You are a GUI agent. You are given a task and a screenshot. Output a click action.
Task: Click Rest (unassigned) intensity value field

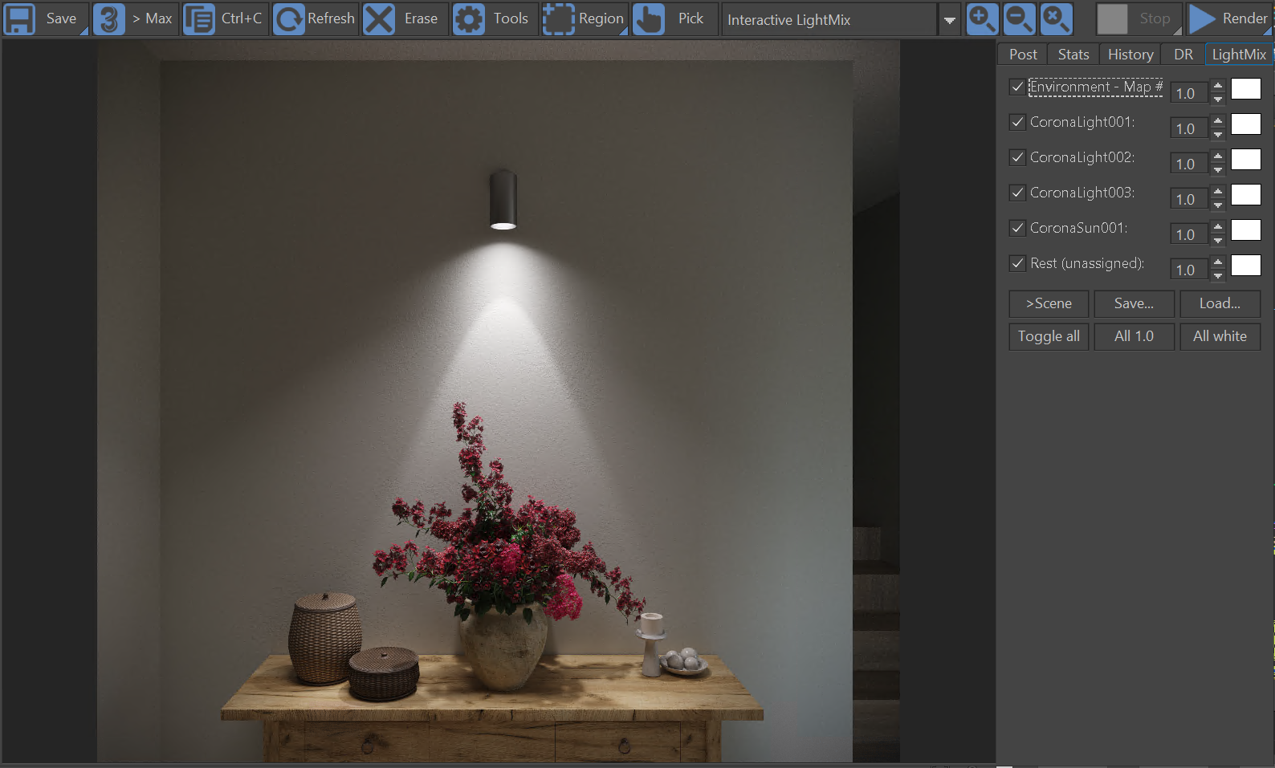[x=1189, y=270]
